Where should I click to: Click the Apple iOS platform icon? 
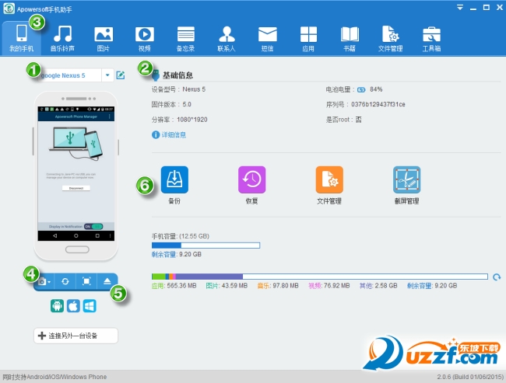[x=73, y=305]
